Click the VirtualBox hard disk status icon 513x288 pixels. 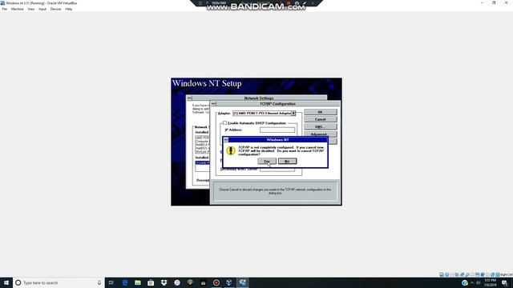click(442, 274)
